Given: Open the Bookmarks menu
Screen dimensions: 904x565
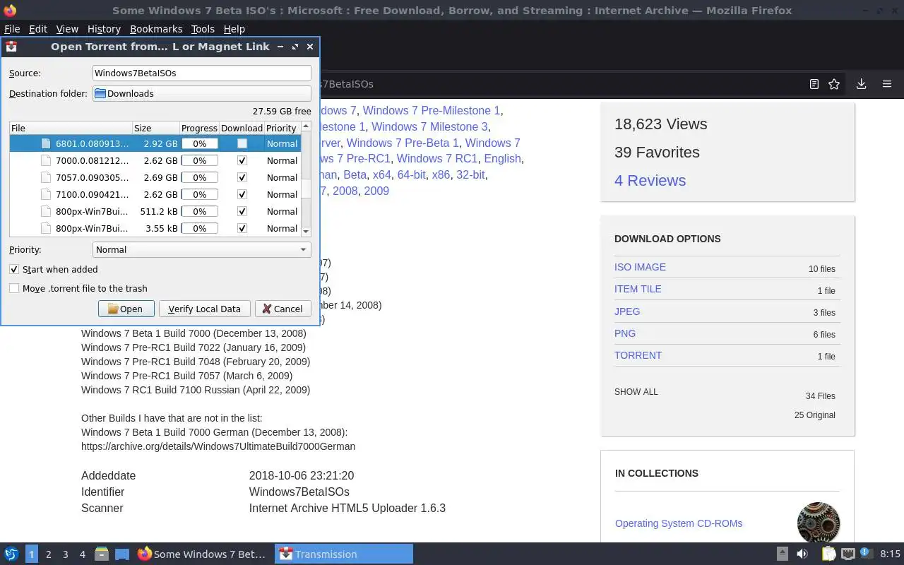Looking at the screenshot, I should [156, 29].
